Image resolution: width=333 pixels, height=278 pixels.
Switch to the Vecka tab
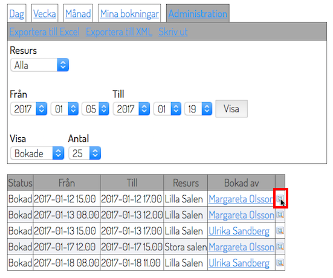[45, 14]
